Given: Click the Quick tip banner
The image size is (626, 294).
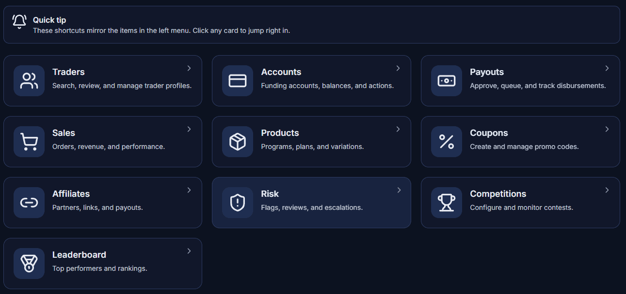Looking at the screenshot, I should click(x=313, y=23).
